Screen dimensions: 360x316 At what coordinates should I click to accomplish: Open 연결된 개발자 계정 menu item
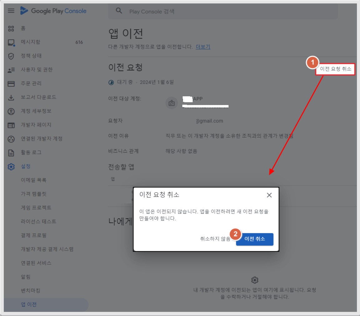click(x=42, y=139)
